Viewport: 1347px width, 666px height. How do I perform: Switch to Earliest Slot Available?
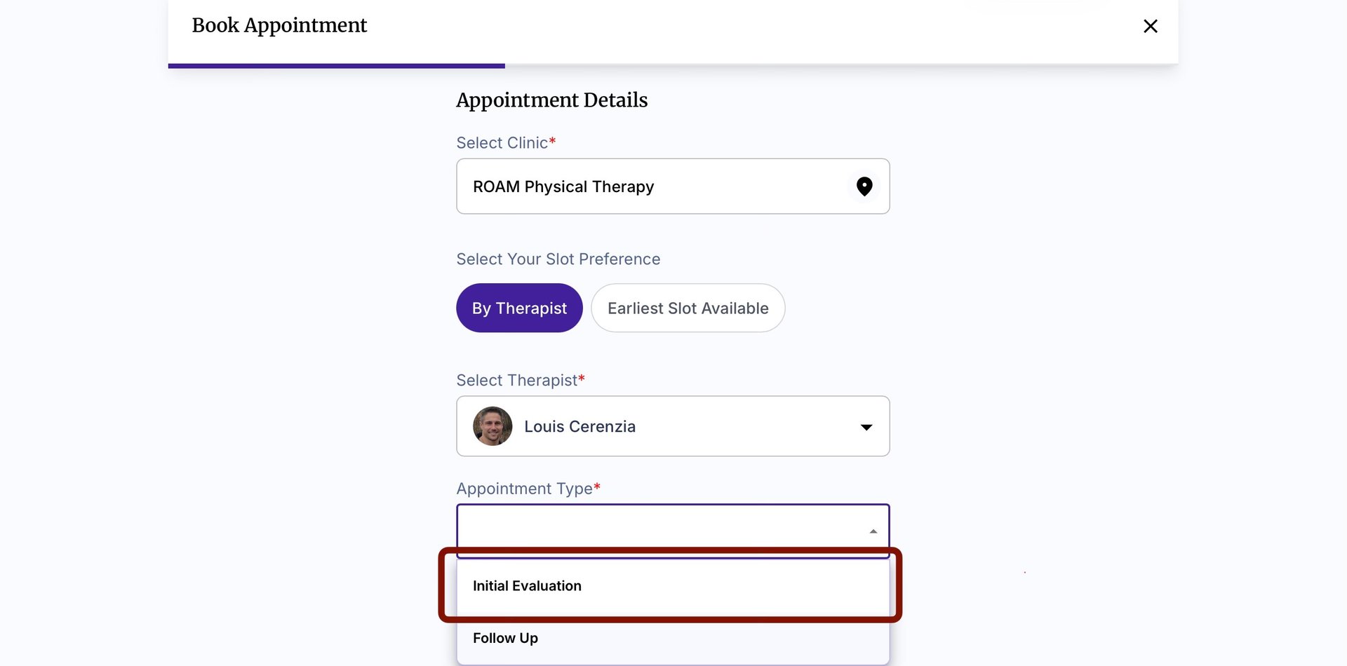[688, 308]
